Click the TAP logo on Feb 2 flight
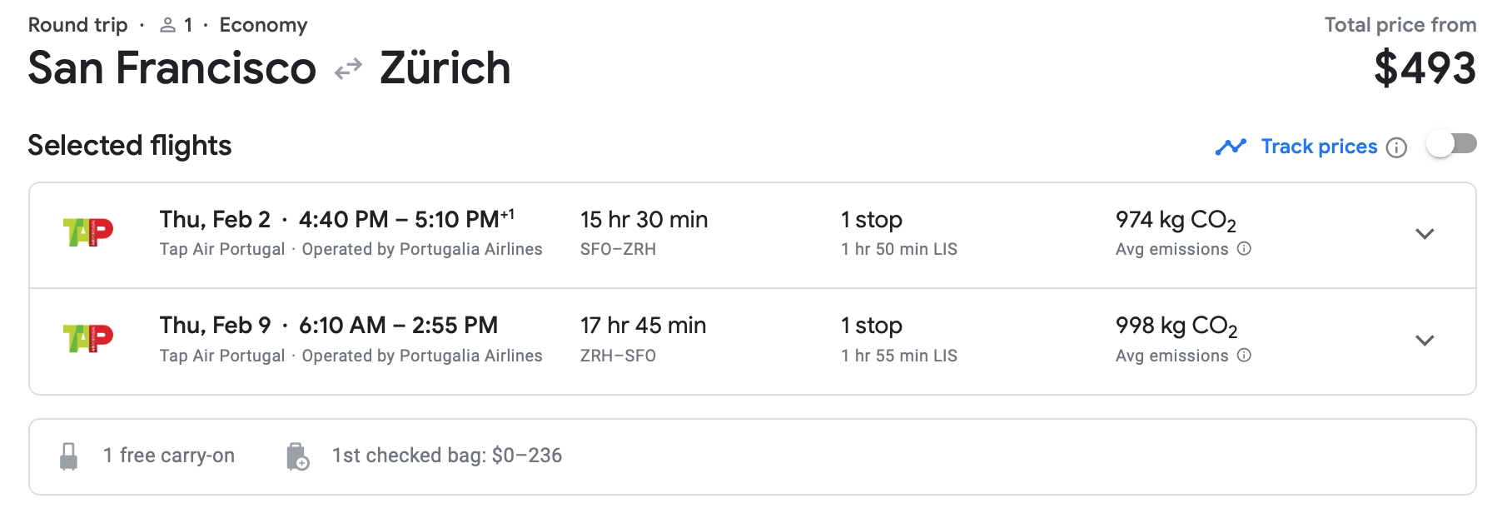Viewport: 1502px width, 513px height. (88, 232)
